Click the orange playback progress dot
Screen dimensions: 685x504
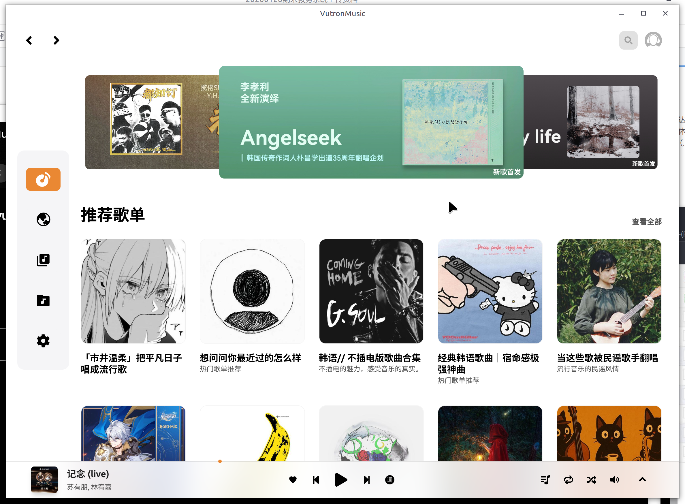220,461
